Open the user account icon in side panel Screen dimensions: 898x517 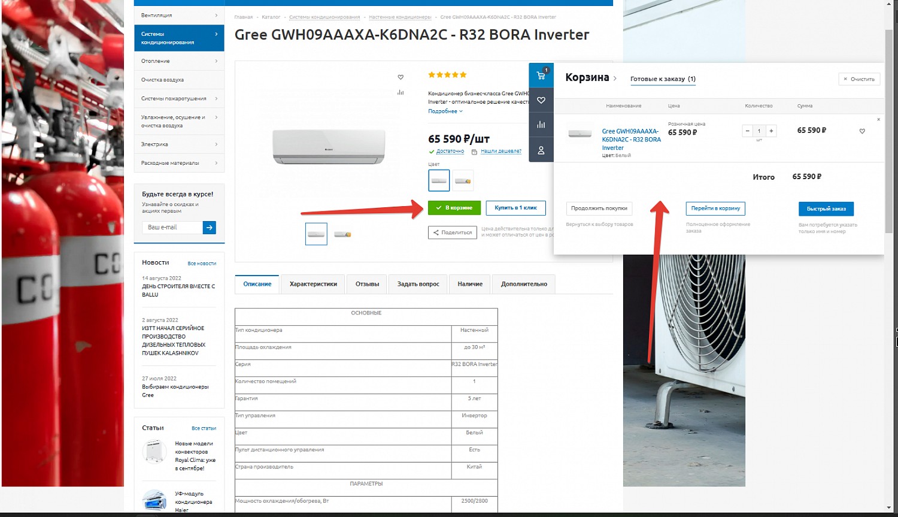click(541, 149)
